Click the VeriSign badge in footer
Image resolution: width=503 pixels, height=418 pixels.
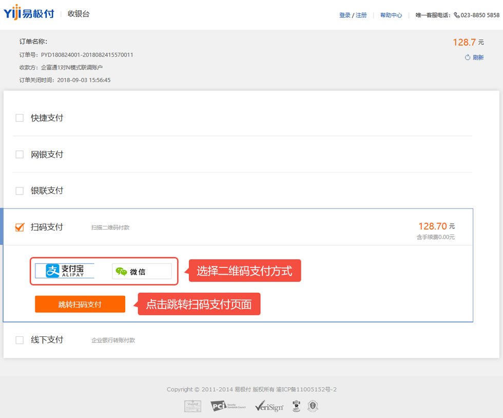point(269,406)
